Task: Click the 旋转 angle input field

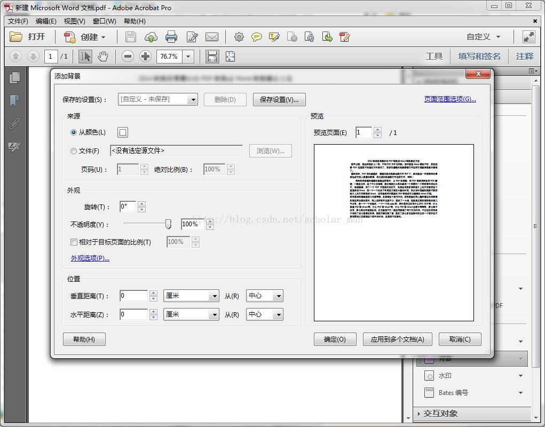Action: [x=128, y=207]
